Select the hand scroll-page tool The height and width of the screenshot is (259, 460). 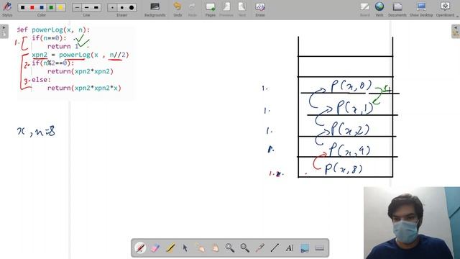click(215, 247)
